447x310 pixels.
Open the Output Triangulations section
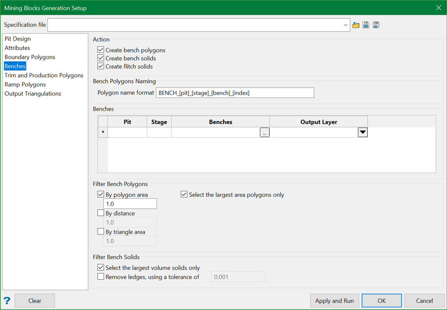33,93
